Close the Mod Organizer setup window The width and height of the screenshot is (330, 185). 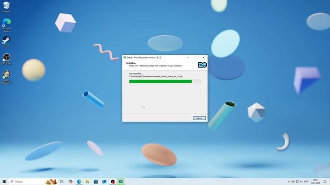pos(204,57)
